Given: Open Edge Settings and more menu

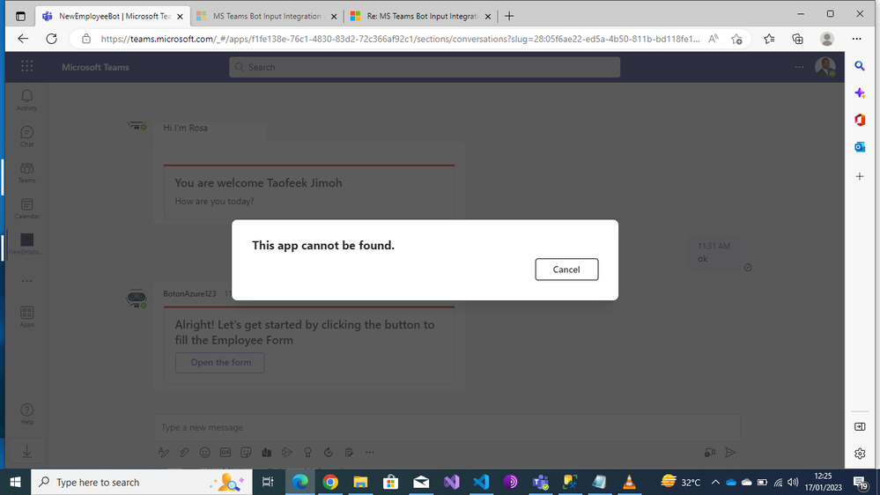Looking at the screenshot, I should click(x=856, y=39).
